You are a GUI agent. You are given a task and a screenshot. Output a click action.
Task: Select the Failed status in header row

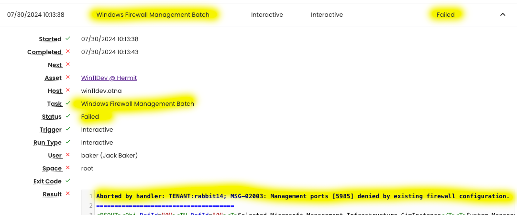[x=445, y=15]
